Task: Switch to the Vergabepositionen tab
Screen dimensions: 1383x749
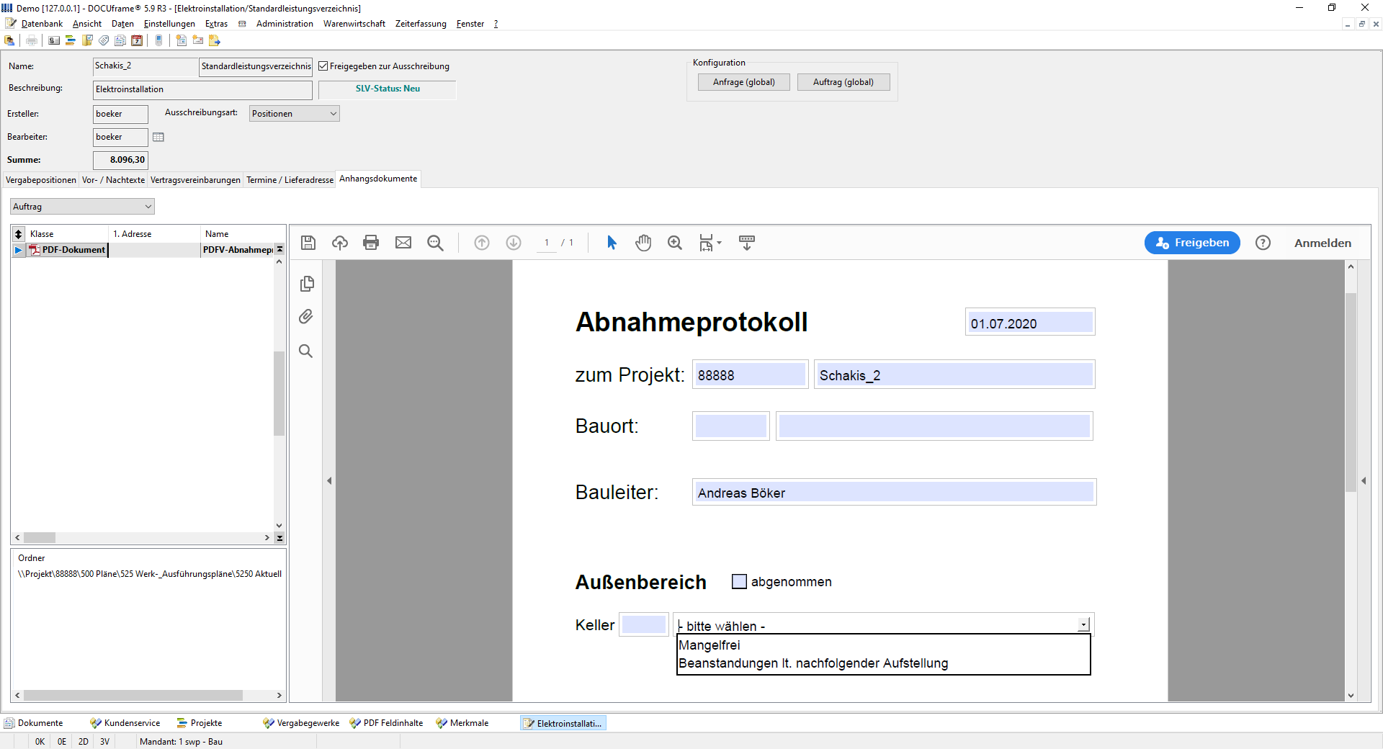Action: tap(41, 180)
